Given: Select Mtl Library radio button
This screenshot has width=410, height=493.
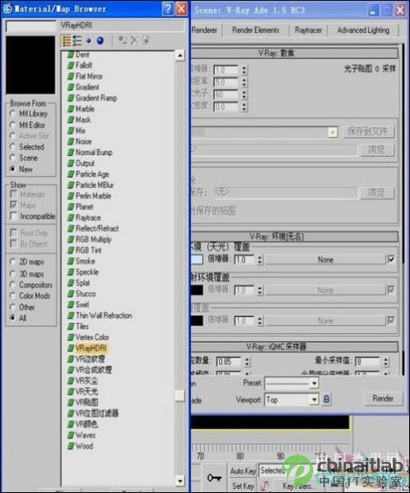Looking at the screenshot, I should click(x=12, y=113).
